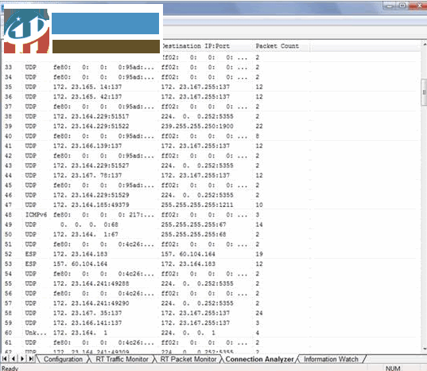Select the Unk... protocol entry in row 60
This screenshot has height=371, width=427.
coord(36,333)
